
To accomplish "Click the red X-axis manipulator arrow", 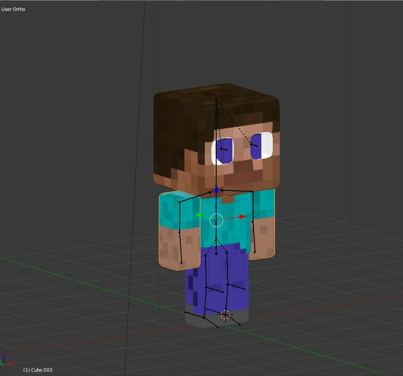I will (242, 217).
